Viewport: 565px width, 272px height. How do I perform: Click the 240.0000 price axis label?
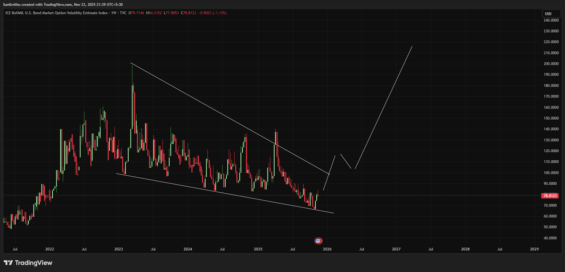tap(550, 20)
